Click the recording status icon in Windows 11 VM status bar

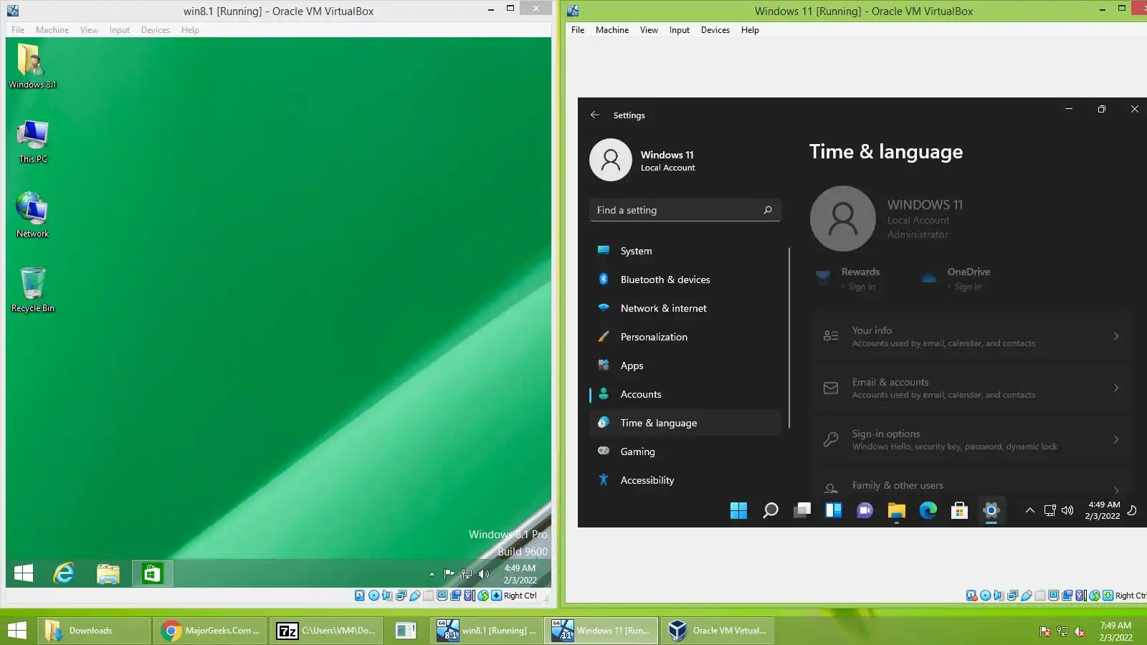coord(1067,596)
